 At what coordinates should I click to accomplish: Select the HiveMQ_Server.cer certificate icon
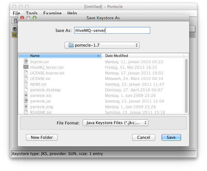pyautogui.click(x=26, y=67)
